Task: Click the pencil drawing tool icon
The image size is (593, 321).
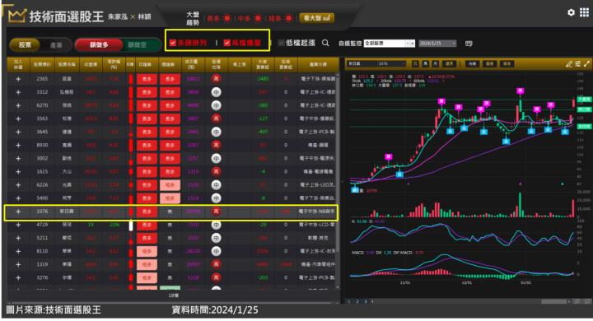Action: click(x=568, y=64)
